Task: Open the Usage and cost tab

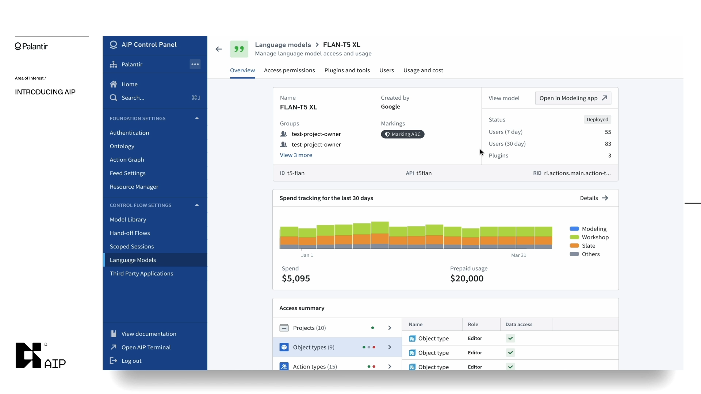Action: coord(423,70)
